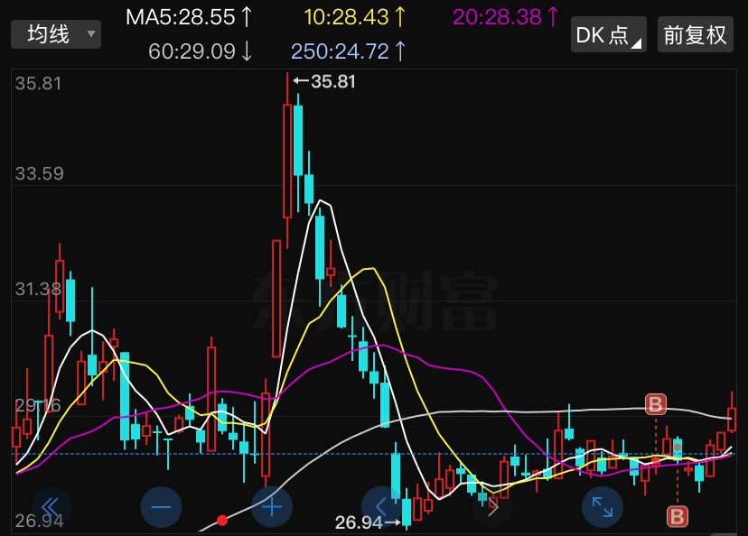Switch the 前复权 price adjustment mode
This screenshot has width=748, height=536.
click(x=695, y=35)
